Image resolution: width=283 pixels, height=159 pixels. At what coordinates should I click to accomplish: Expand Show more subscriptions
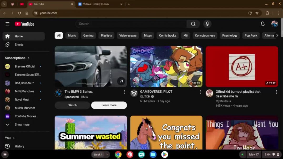coord(24,125)
